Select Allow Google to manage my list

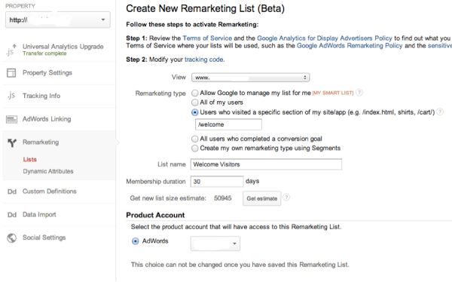click(x=195, y=93)
